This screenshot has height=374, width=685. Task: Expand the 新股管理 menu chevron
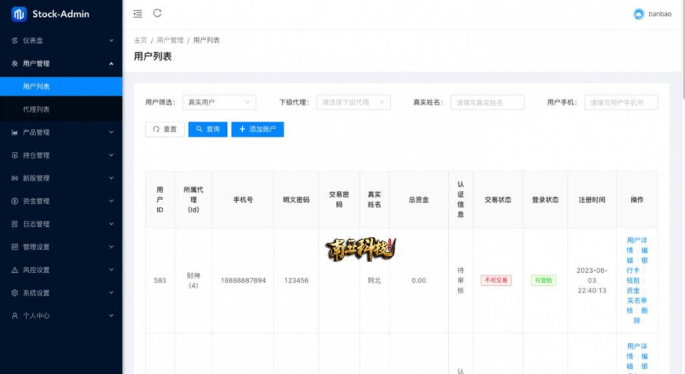click(112, 178)
